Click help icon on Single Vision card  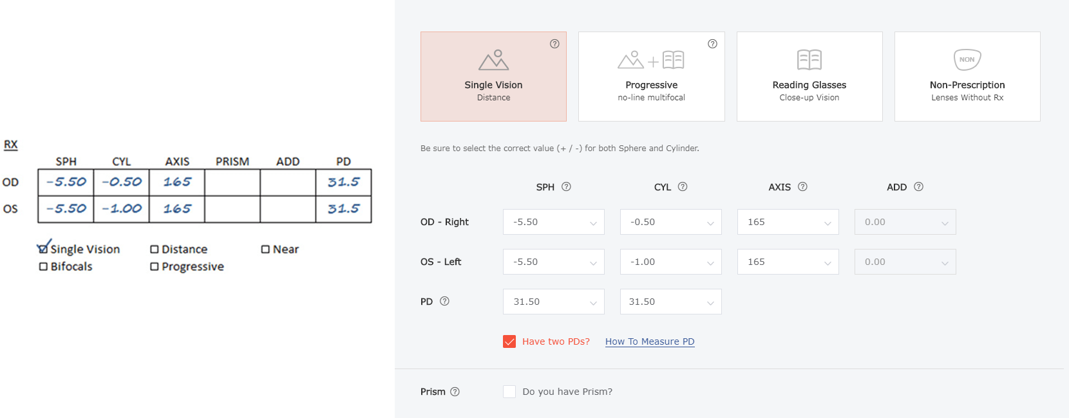554,44
